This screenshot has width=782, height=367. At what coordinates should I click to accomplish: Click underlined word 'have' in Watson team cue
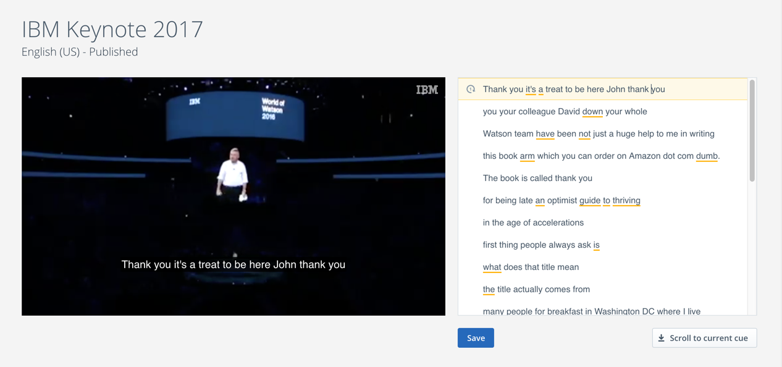pos(545,134)
